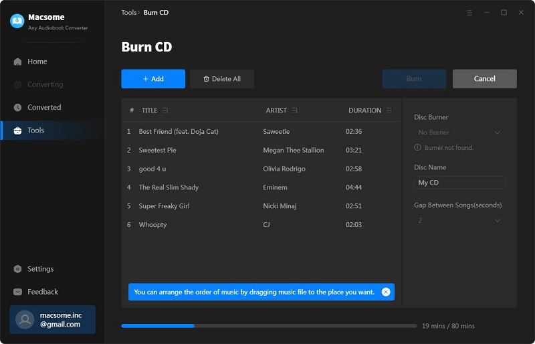
Task: Click the Burner not found warning icon
Action: [417, 148]
